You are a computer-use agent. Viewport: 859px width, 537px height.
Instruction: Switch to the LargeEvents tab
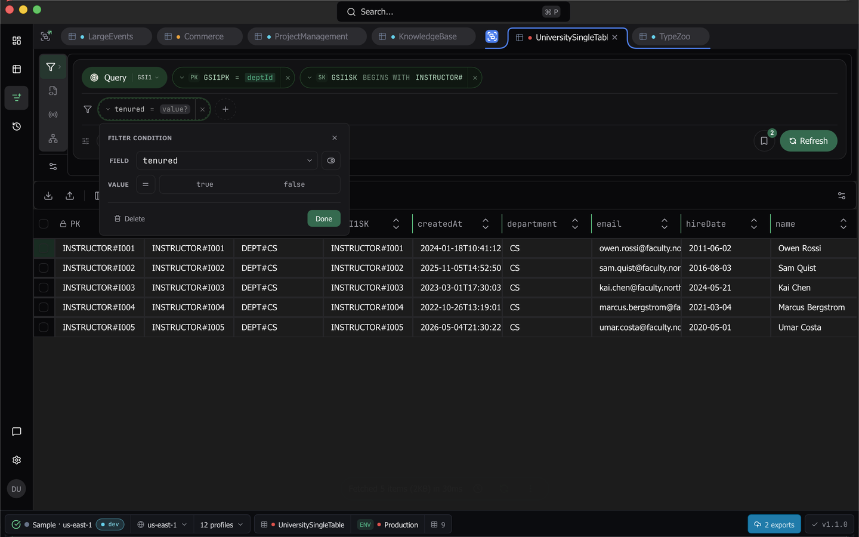point(106,36)
